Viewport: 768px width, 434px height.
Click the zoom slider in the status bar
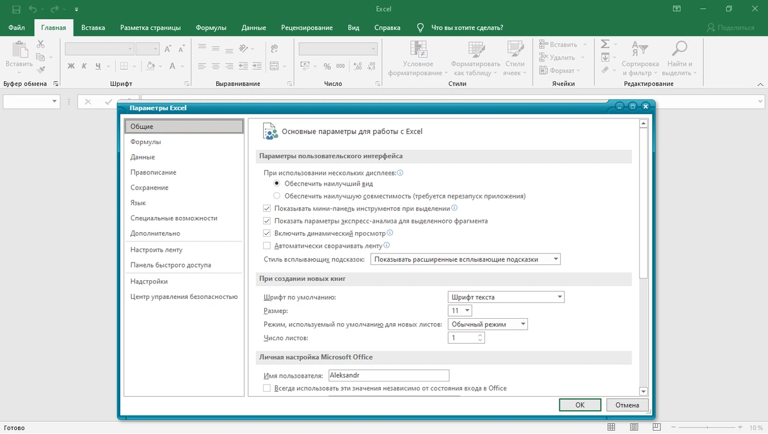point(706,427)
